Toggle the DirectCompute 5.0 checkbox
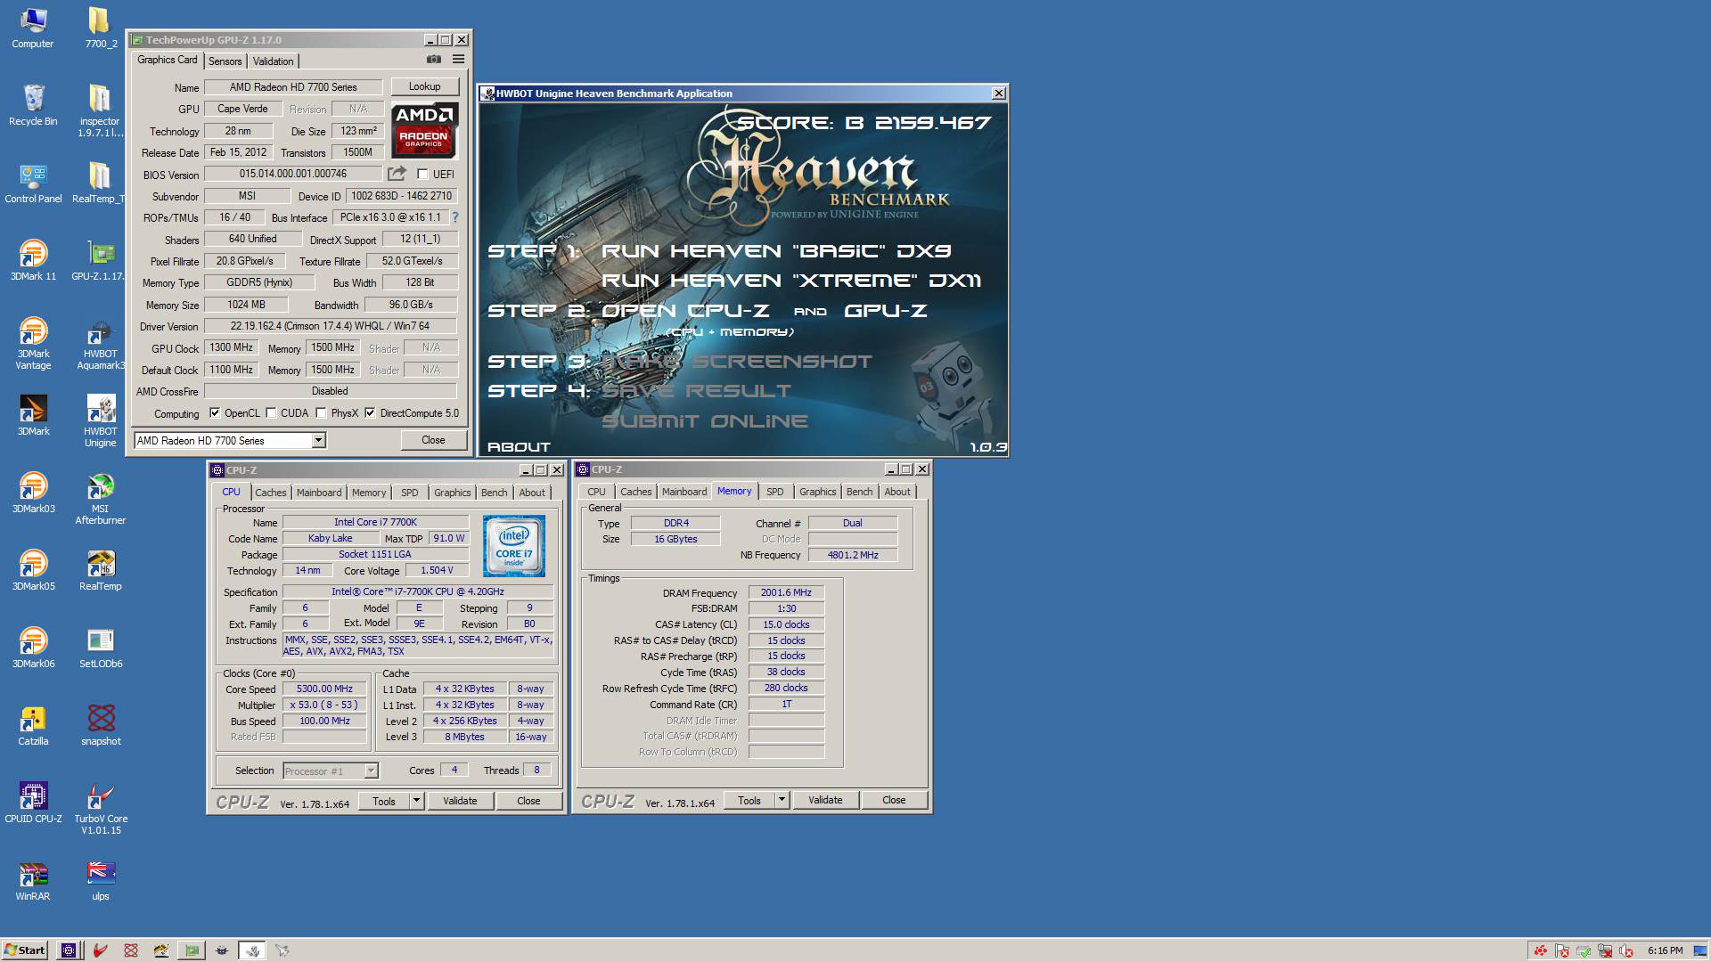This screenshot has width=1711, height=962. click(370, 413)
